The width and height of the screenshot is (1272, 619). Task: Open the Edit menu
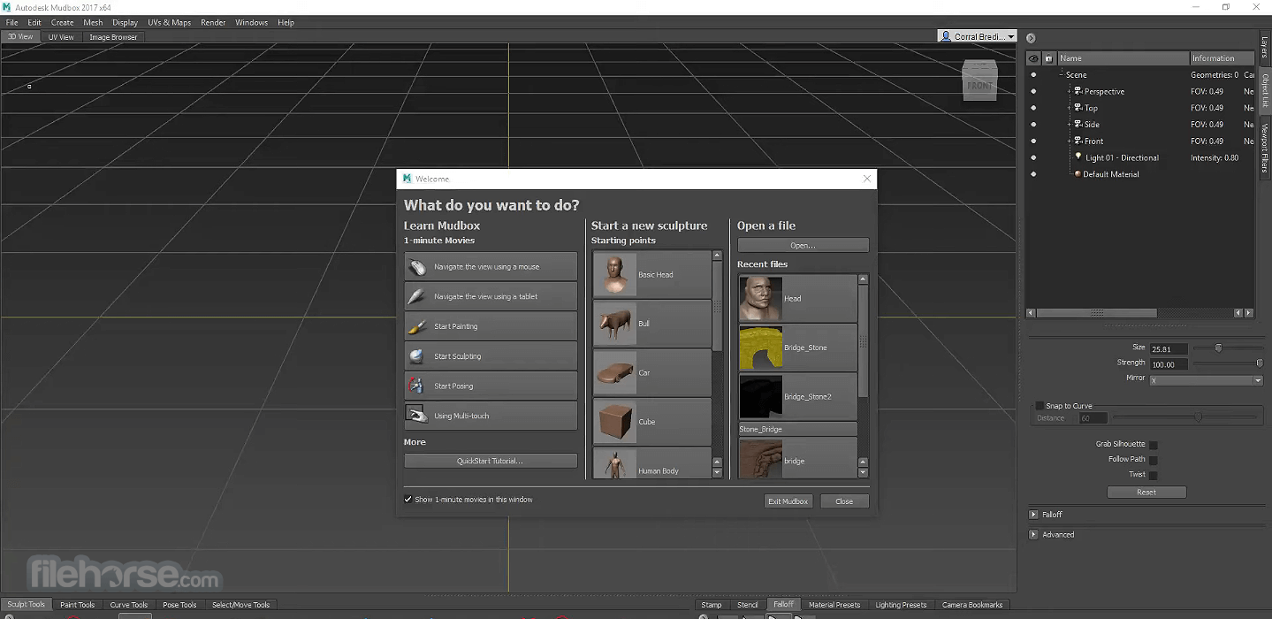click(34, 22)
